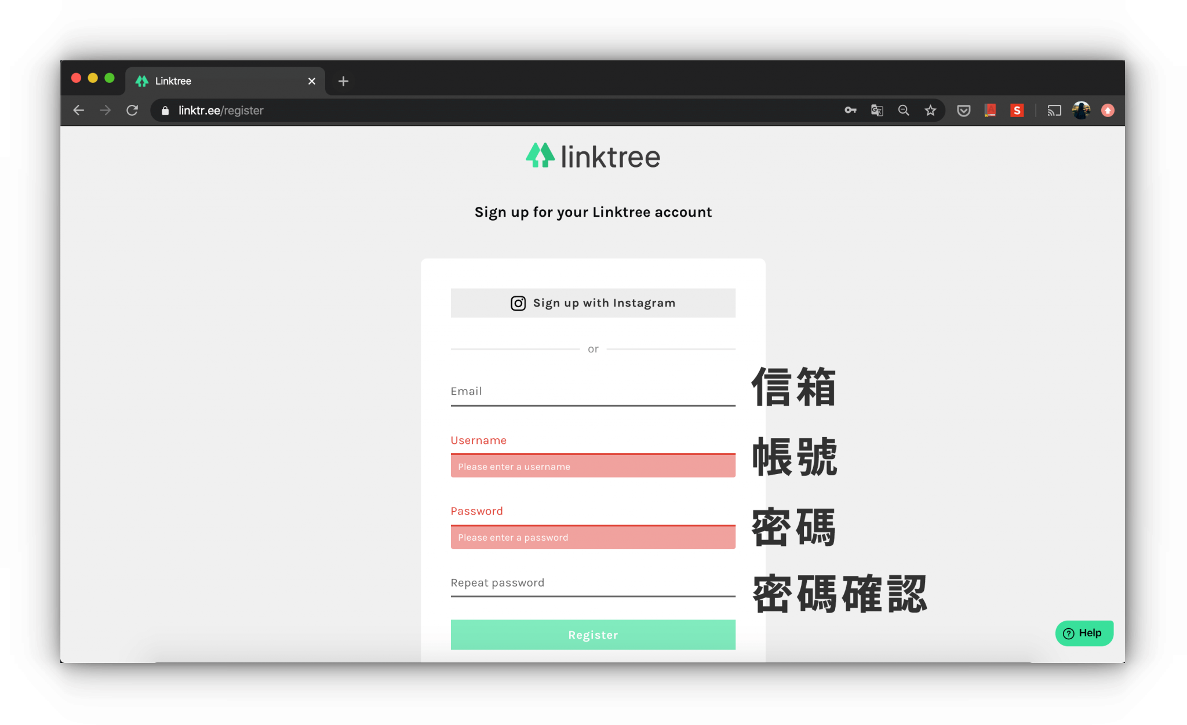Viewport: 1187px width, 725px height.
Task: Click the red S extension icon
Action: 1017,110
